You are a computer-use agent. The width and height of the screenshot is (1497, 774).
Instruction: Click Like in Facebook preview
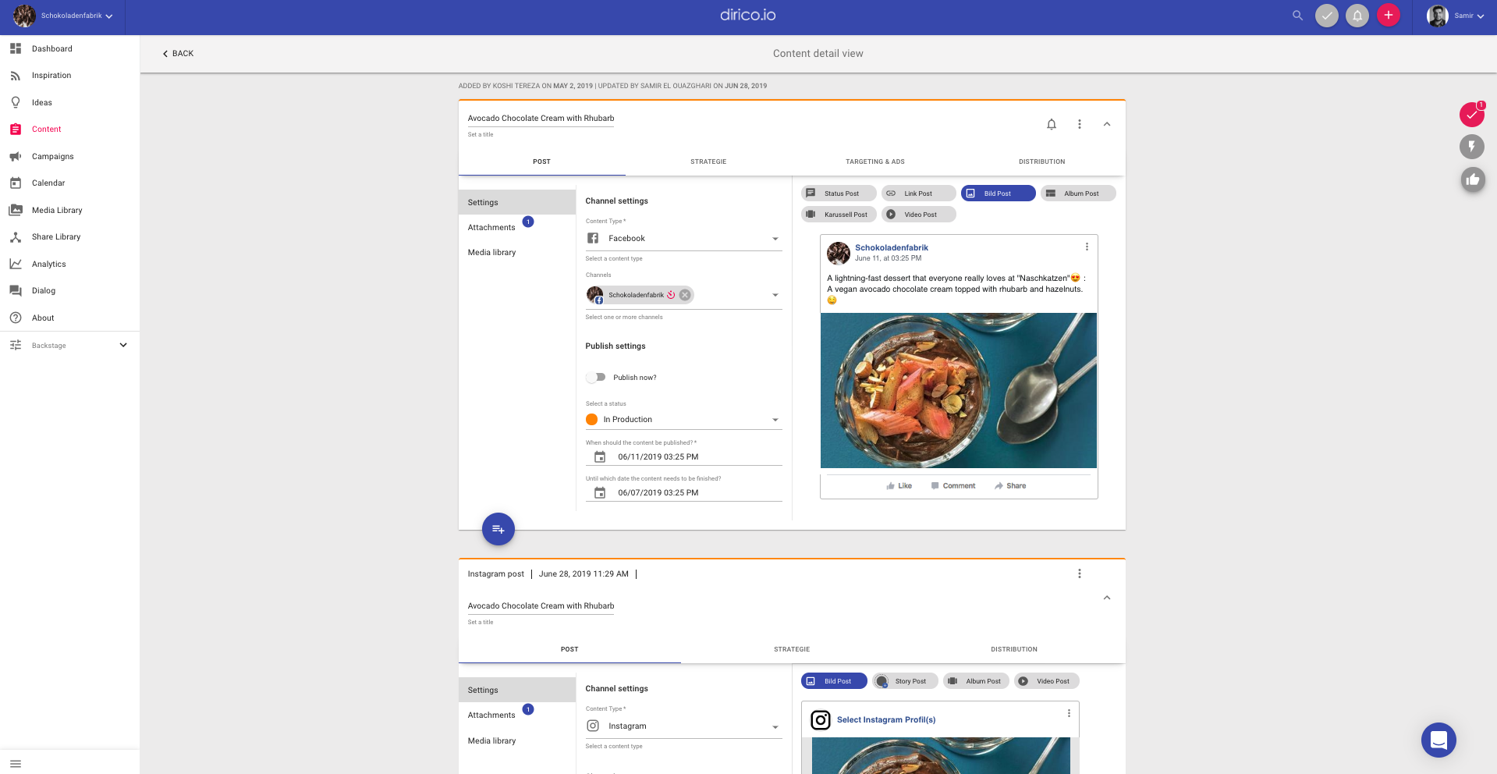pyautogui.click(x=899, y=486)
